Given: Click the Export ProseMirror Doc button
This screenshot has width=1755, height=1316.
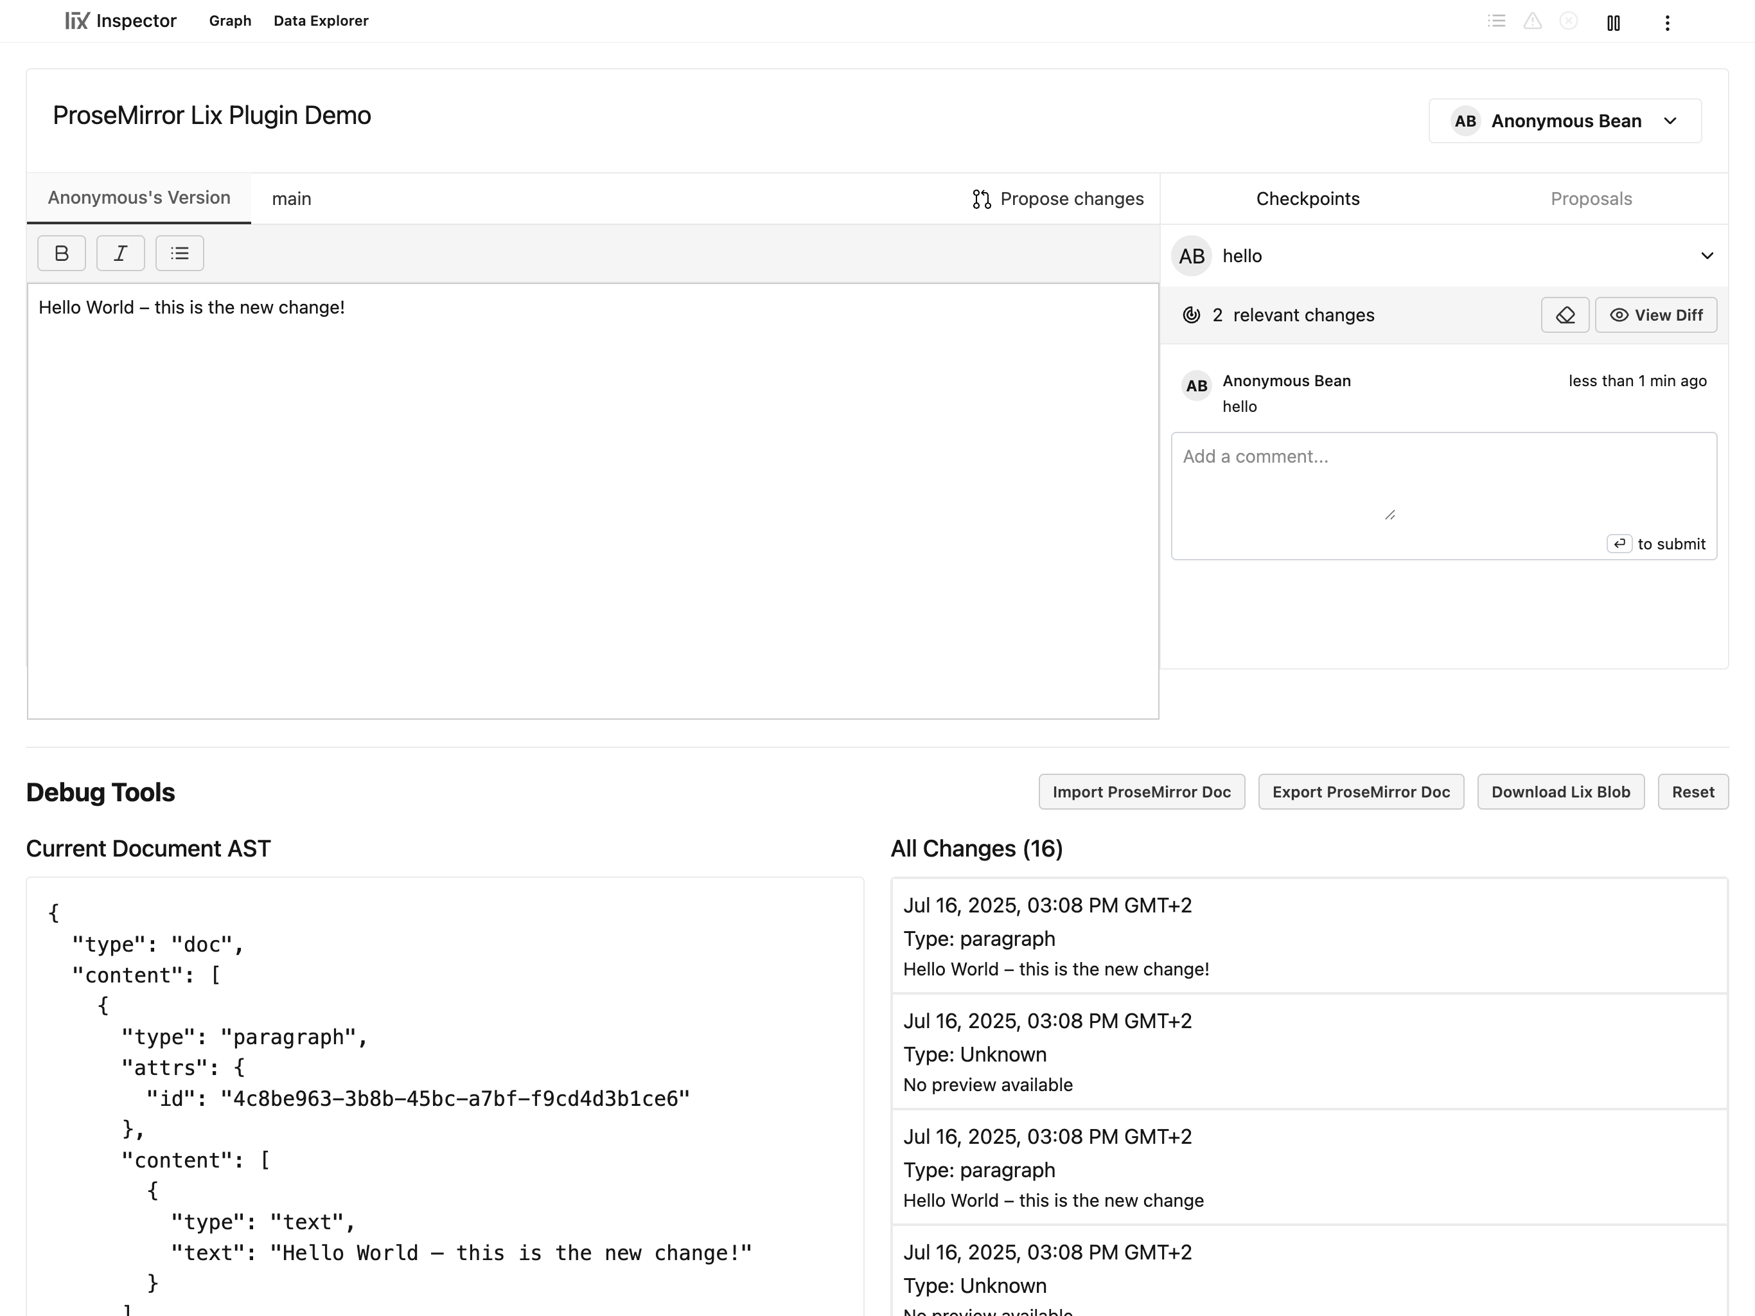Looking at the screenshot, I should 1360,792.
